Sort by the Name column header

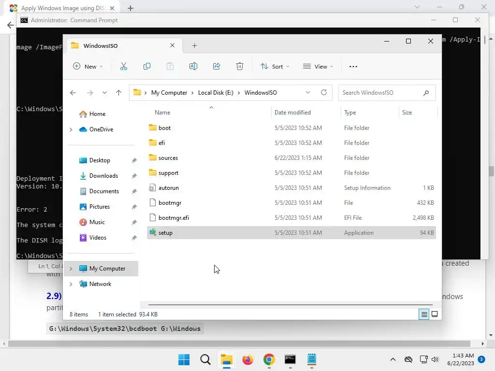pos(162,113)
